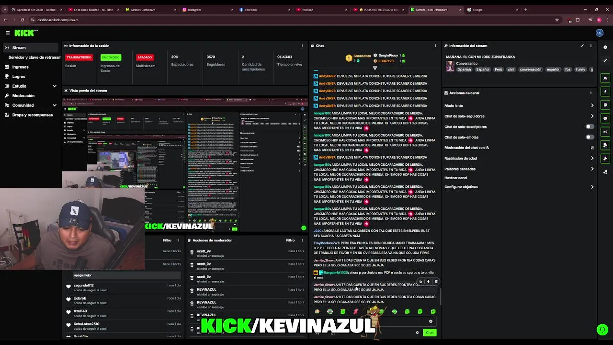Click the APAGADO Multistream badge
The image size is (613, 345).
[x=145, y=57]
